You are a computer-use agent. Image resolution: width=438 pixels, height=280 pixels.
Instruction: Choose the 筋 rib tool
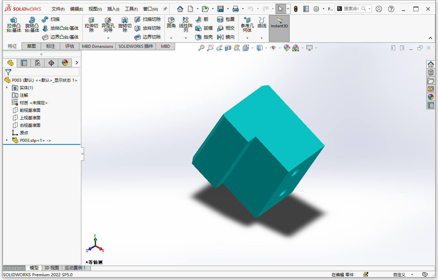[x=202, y=19]
